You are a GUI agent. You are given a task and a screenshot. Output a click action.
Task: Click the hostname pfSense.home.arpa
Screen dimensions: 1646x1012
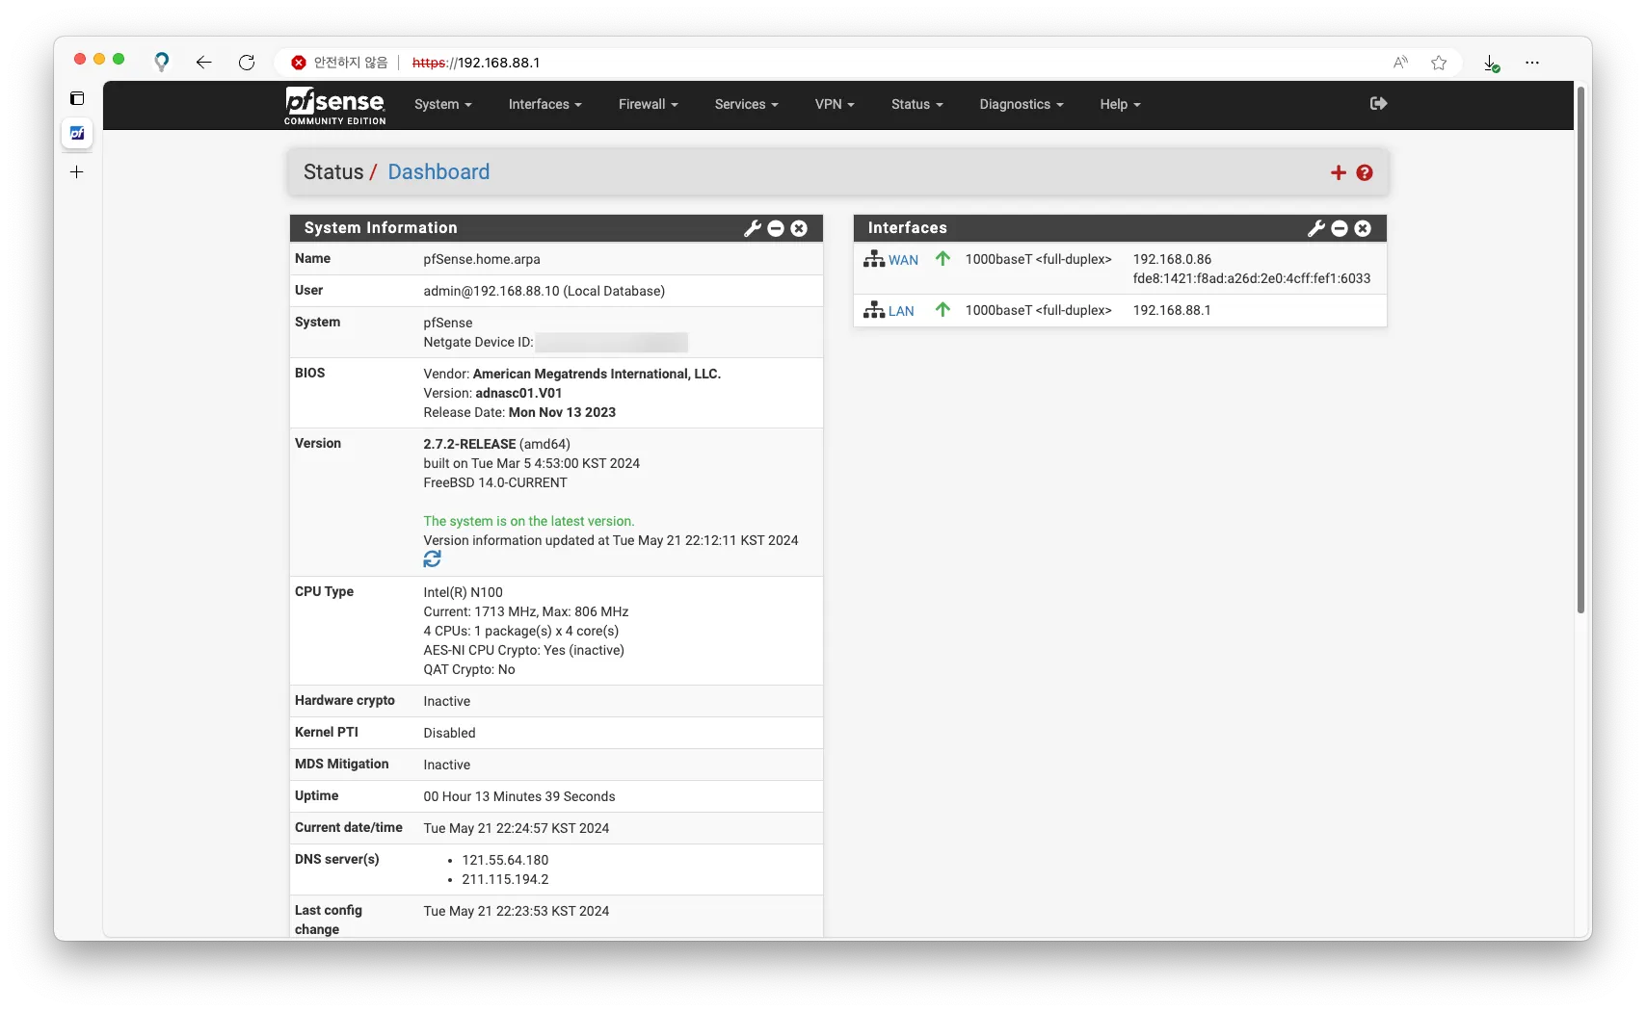click(x=482, y=259)
